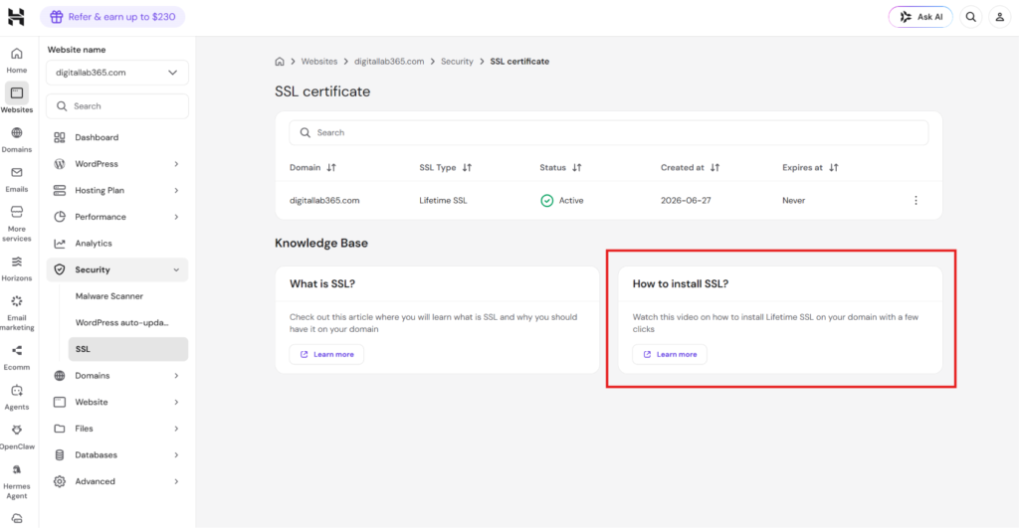This screenshot has width=1019, height=528.
Task: Open Horizons in the left rail
Action: point(17,268)
